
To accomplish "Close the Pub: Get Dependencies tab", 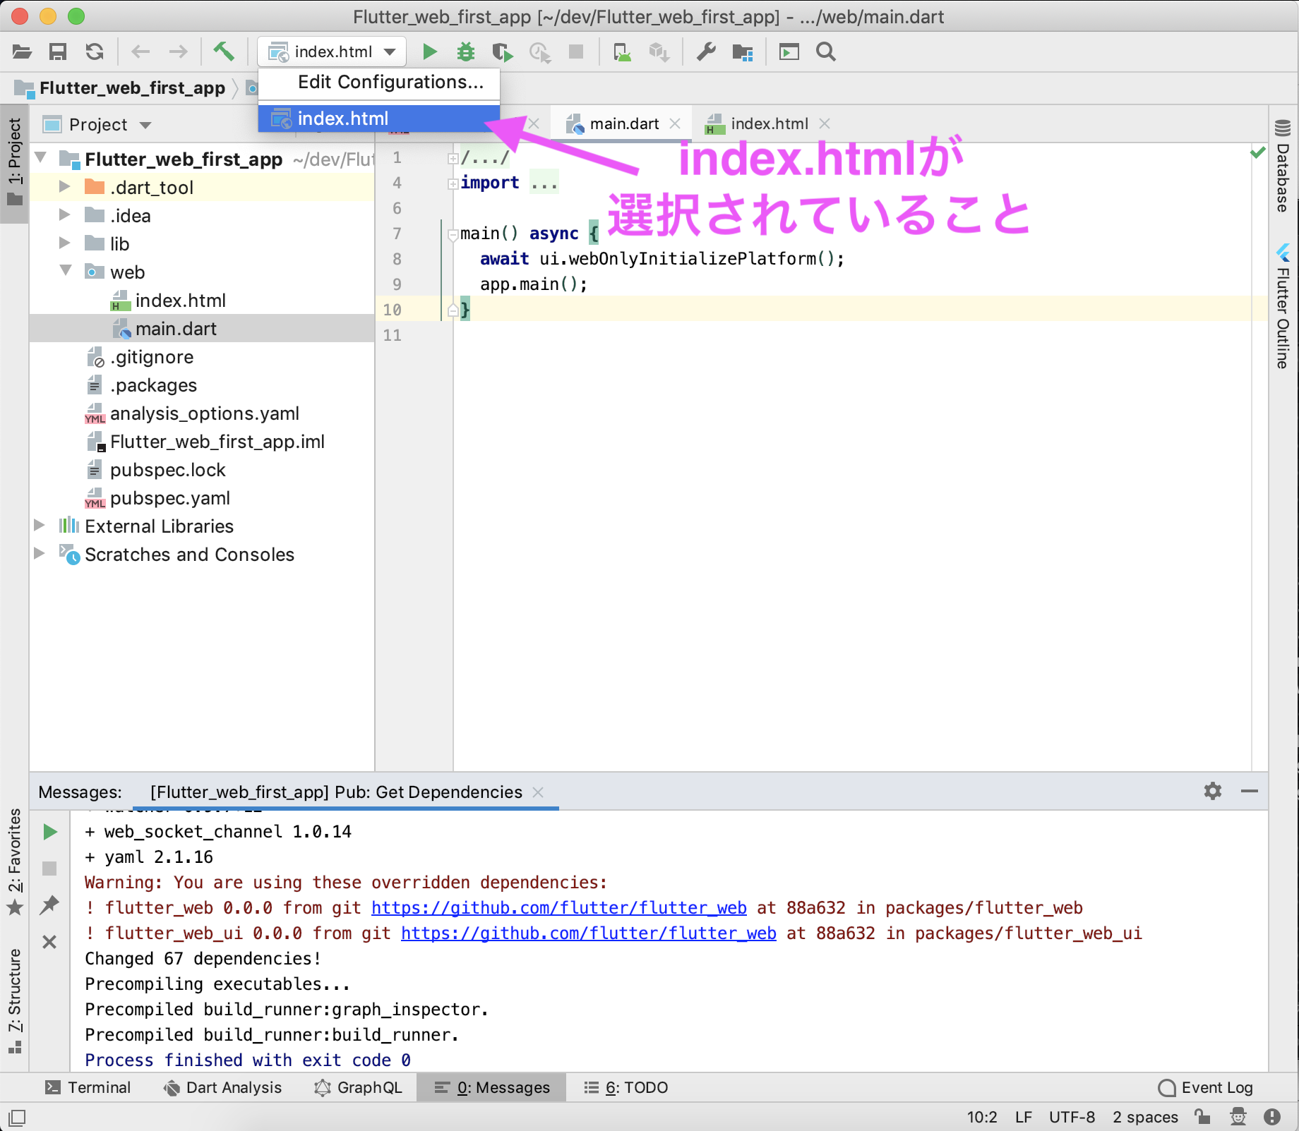I will click(x=538, y=792).
